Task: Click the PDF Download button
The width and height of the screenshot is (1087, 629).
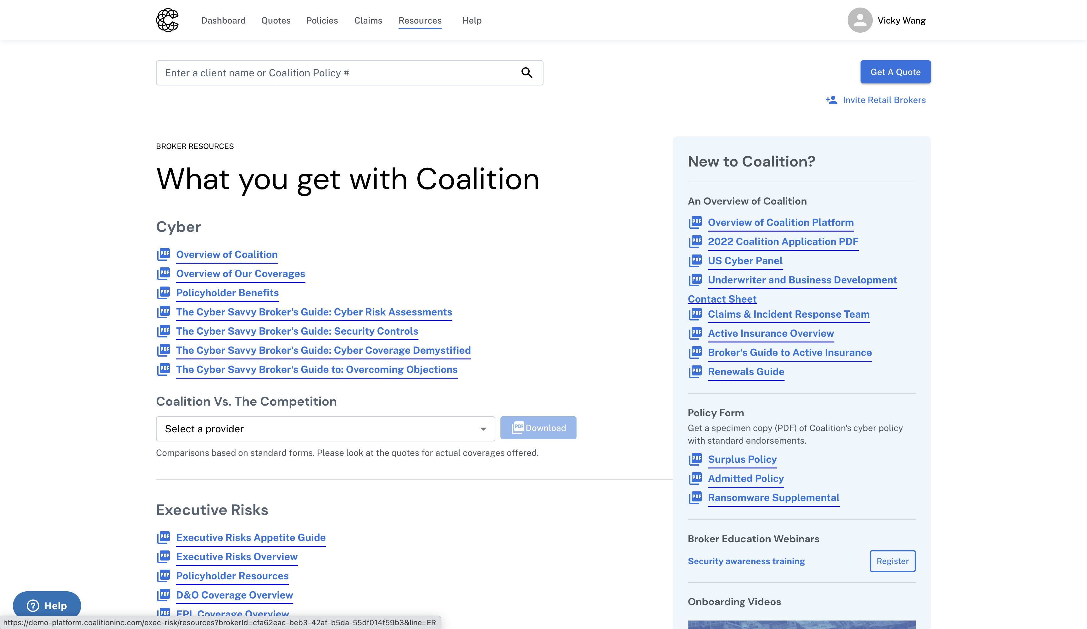Action: 538,428
